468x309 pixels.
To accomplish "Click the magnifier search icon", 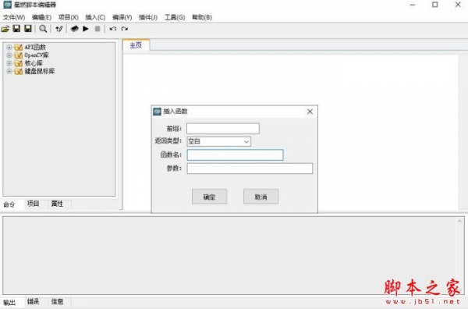I will 43,29.
